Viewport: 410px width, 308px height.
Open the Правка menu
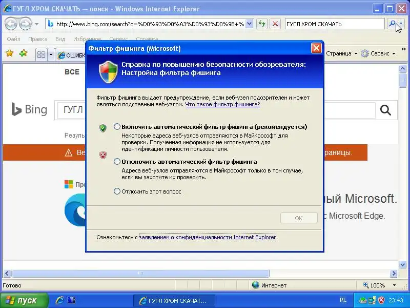pyautogui.click(x=37, y=39)
